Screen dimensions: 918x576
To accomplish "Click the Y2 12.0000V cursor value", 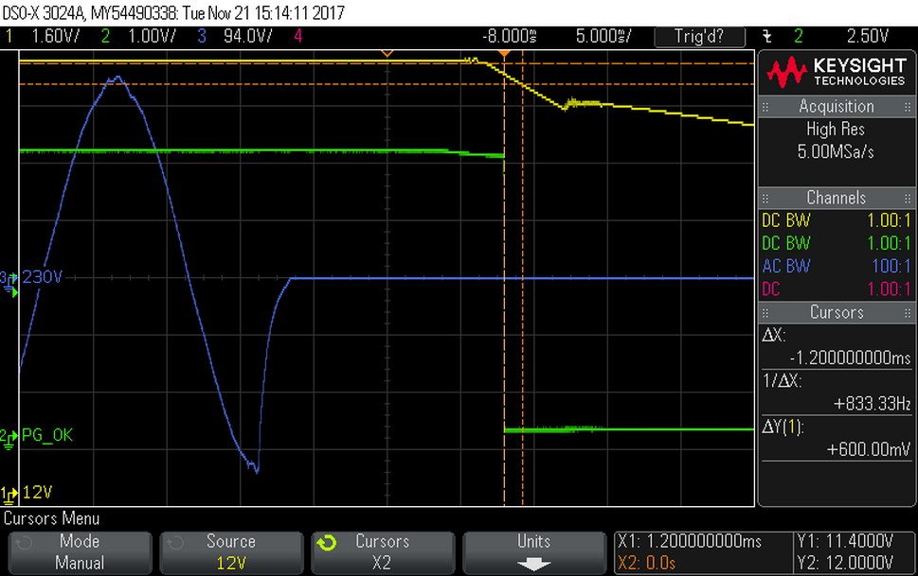I will [x=845, y=563].
